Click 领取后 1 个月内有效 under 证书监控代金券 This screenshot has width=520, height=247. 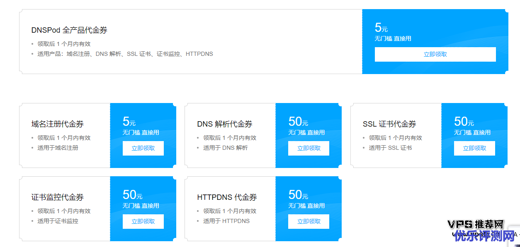pos(64,211)
